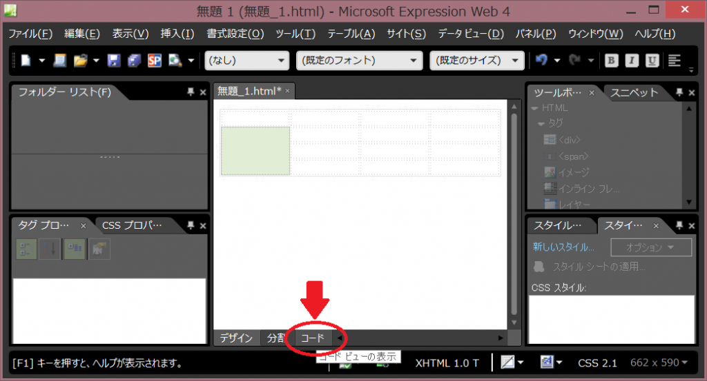Select the <span> toolbox item
707x381 pixels.
[x=567, y=156]
